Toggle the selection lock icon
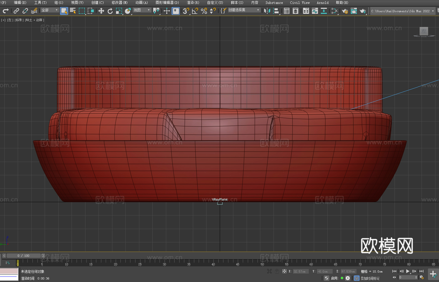This screenshot has width=439, height=282. tap(277, 271)
